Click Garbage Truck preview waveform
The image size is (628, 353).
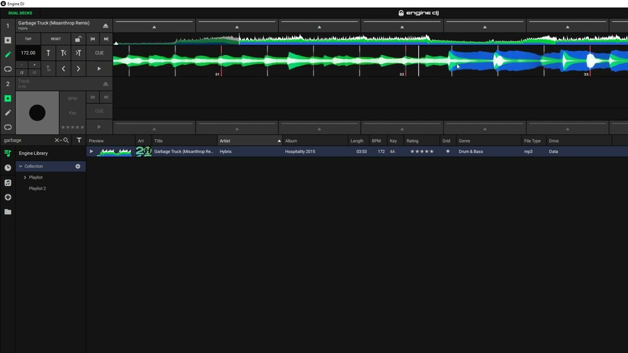coord(115,151)
